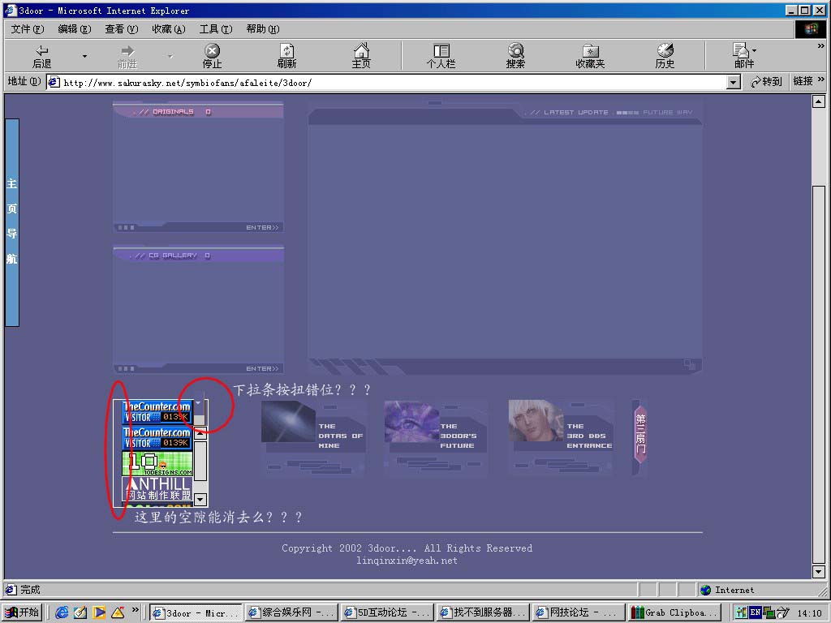831x623 pixels.
Task: Click the Windows 开始 Start button
Action: click(x=22, y=613)
